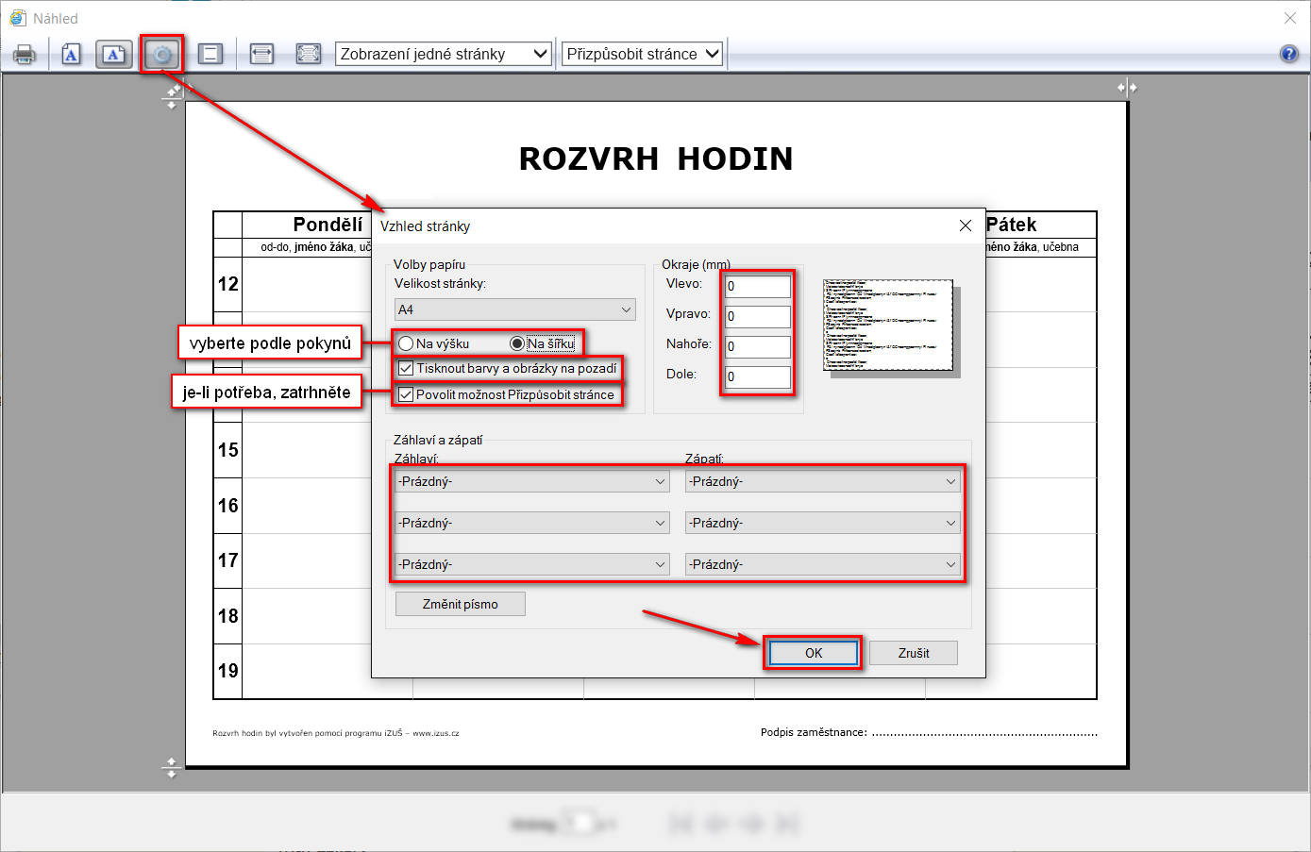Image resolution: width=1311 pixels, height=852 pixels.
Task: Open Help with the question mark icon
Action: click(1288, 54)
